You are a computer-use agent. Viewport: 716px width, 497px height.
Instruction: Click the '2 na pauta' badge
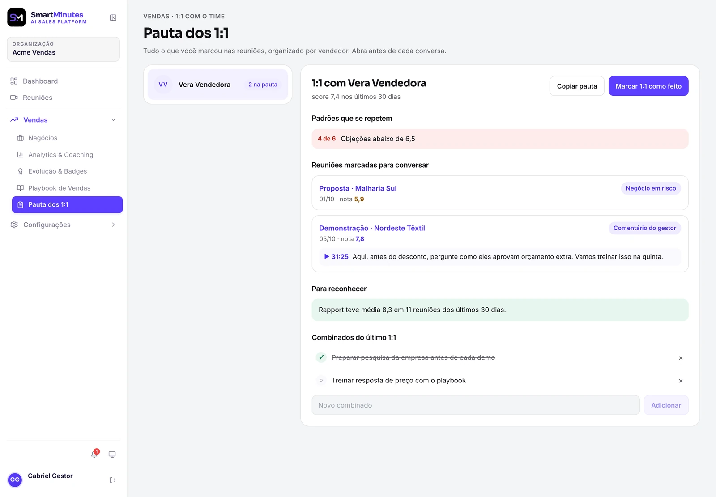point(263,85)
